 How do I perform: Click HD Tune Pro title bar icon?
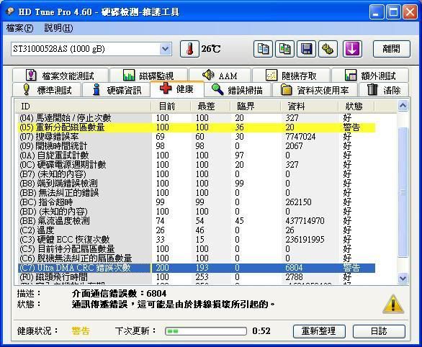10,12
